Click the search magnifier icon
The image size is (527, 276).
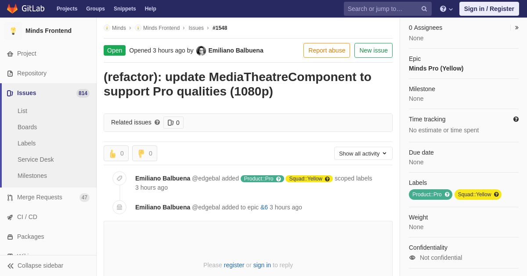(424, 9)
